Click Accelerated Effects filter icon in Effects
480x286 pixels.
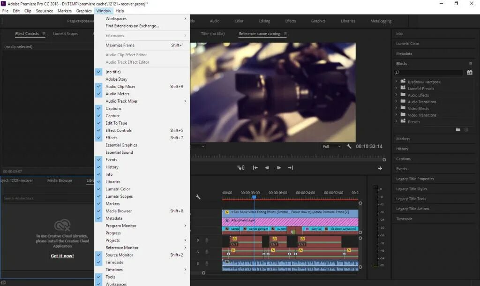click(x=470, y=73)
